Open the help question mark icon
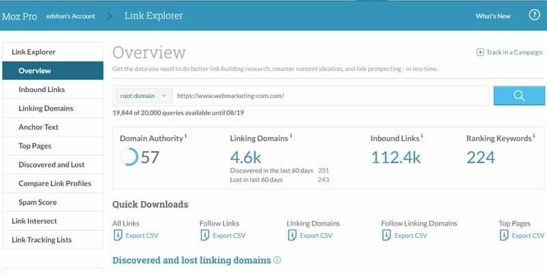 (534, 15)
